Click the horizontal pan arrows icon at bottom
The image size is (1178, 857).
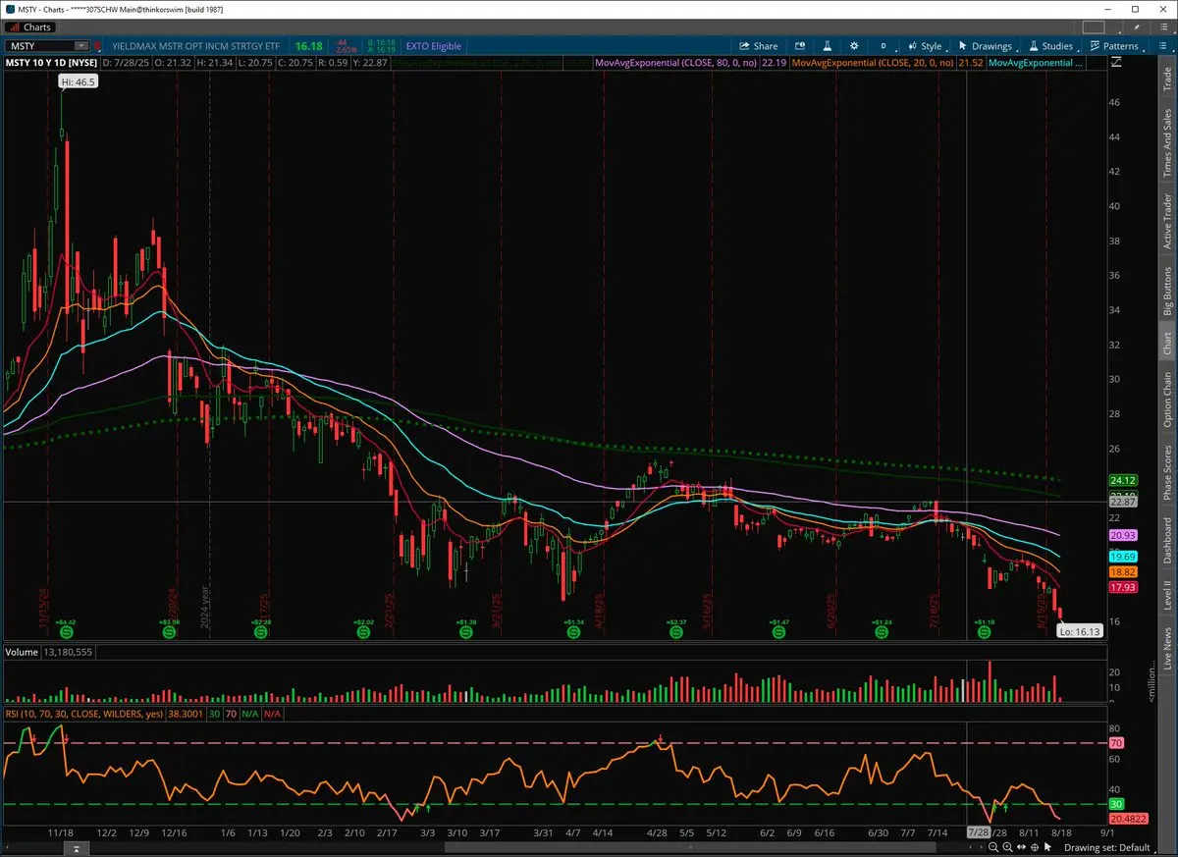(x=1021, y=847)
